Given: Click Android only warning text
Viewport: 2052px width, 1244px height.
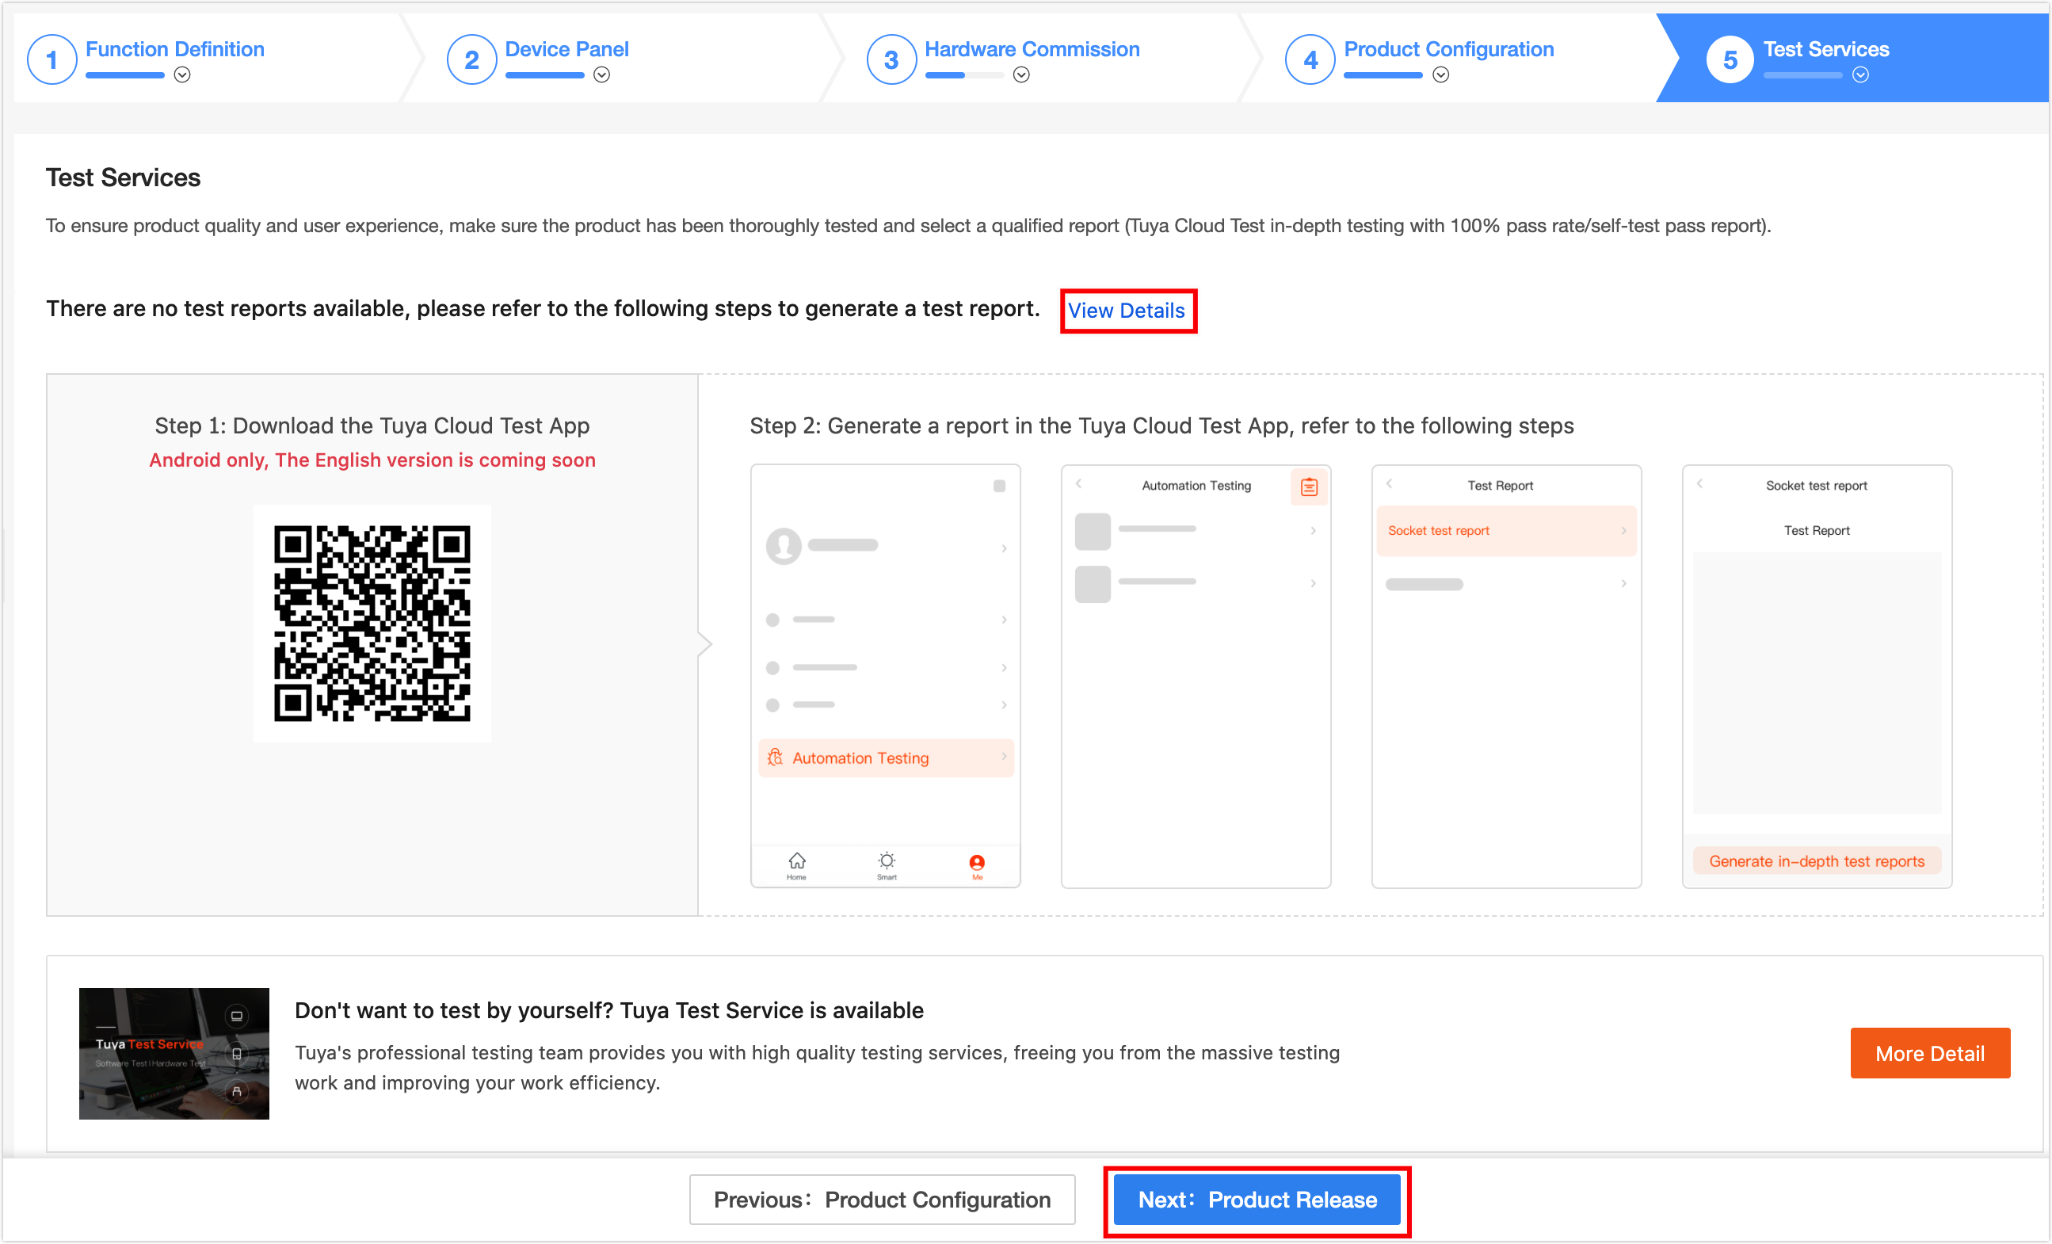Looking at the screenshot, I should click(x=372, y=460).
